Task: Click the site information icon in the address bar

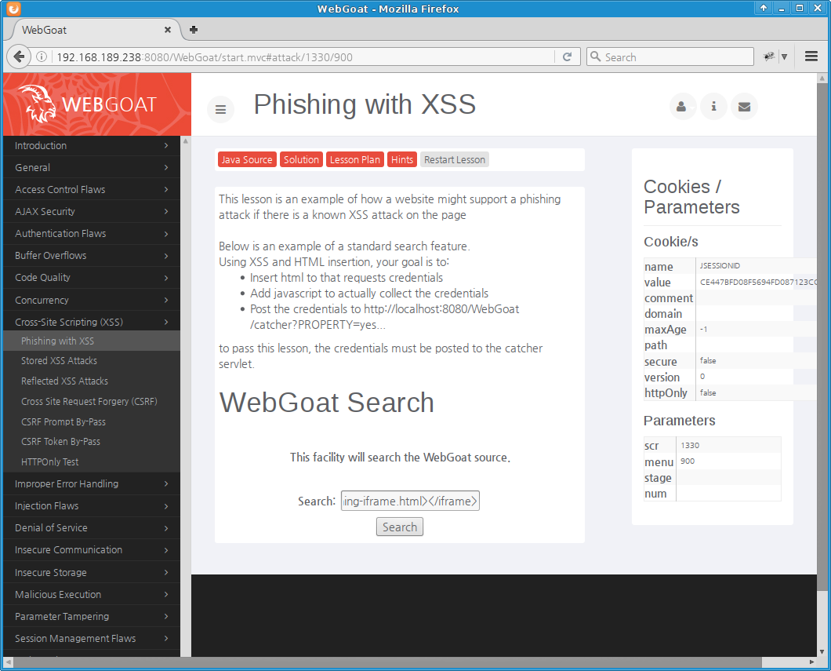Action: 42,57
